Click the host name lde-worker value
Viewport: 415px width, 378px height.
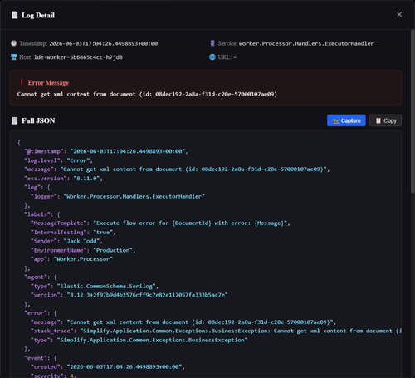[x=78, y=57]
